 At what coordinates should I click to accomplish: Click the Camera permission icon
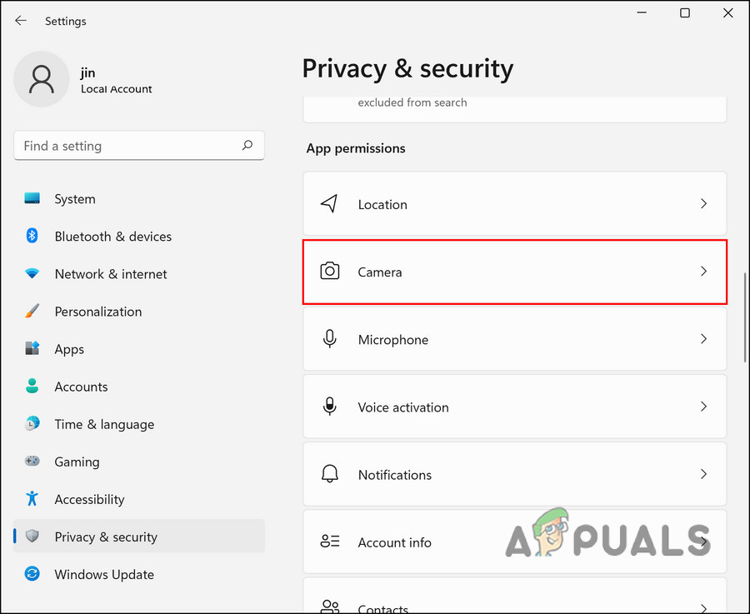(x=330, y=272)
